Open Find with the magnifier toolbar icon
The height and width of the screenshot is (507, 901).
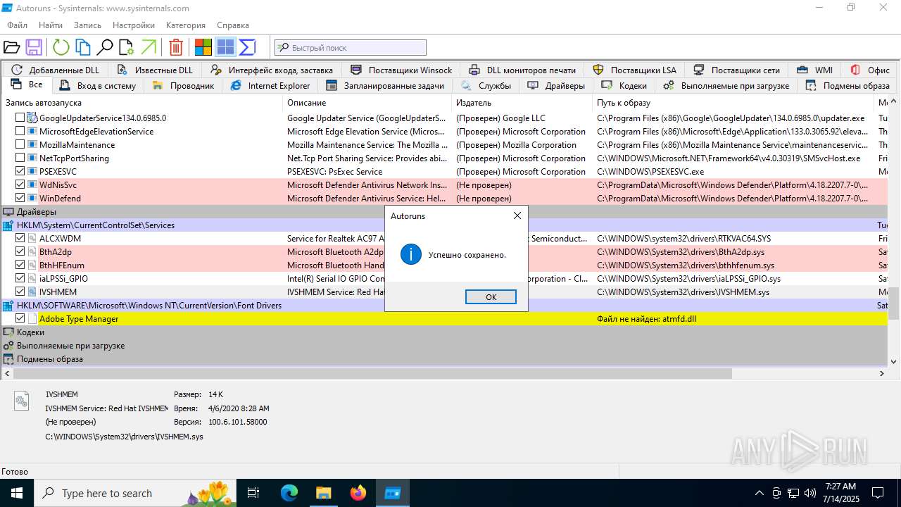coord(105,47)
